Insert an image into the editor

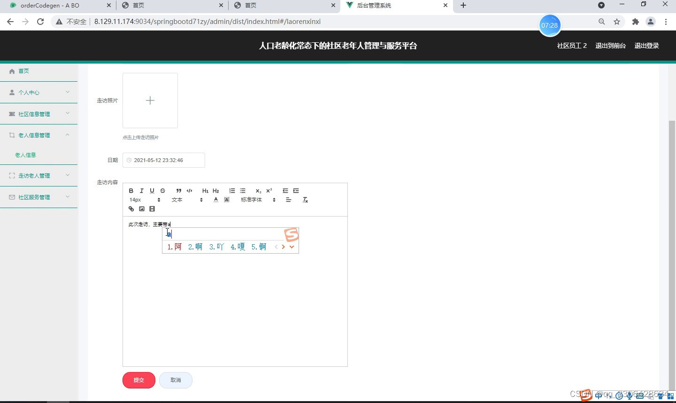click(x=142, y=209)
